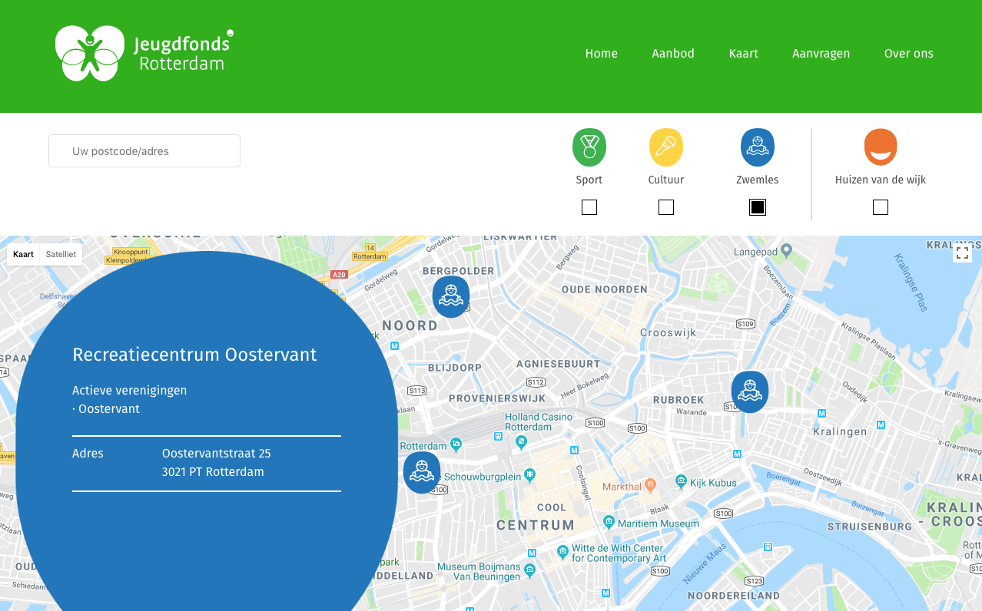This screenshot has height=611, width=982.
Task: Click the STRUISENBURG map label
Action: (869, 527)
